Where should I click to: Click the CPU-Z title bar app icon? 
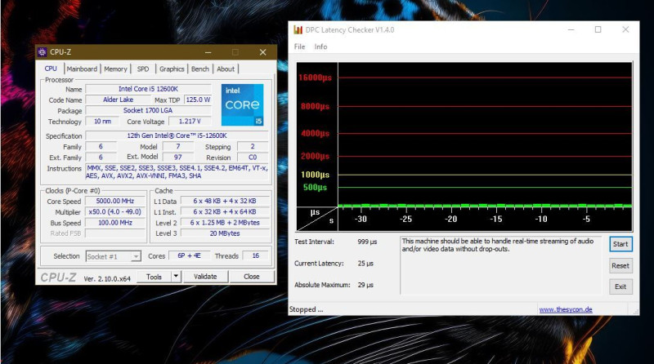click(43, 52)
